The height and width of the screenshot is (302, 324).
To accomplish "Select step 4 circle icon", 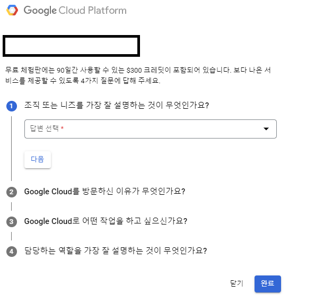I will coord(12,252).
